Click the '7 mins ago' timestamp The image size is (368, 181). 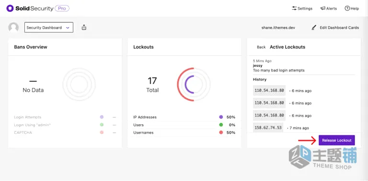[x=299, y=128]
